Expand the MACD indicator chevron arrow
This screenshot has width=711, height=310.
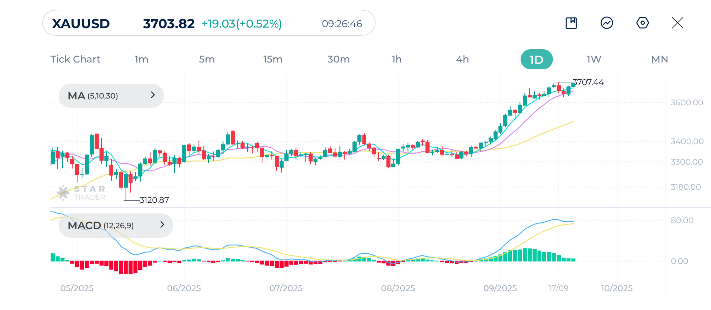(162, 225)
